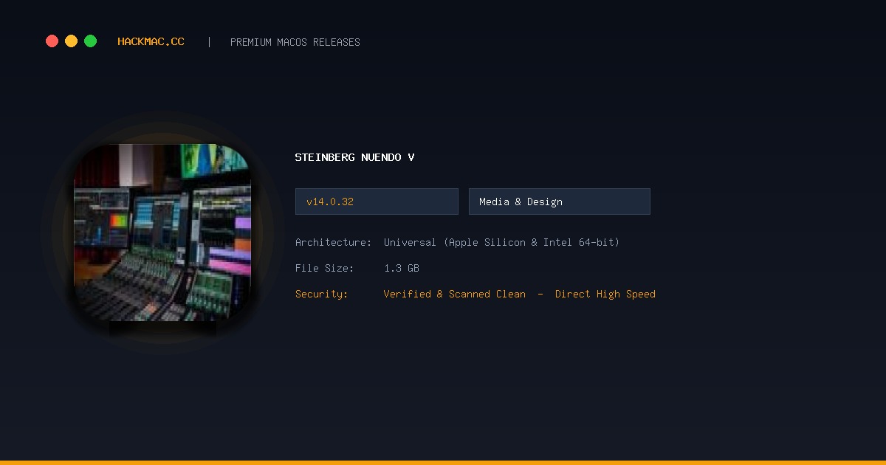Image resolution: width=886 pixels, height=465 pixels.
Task: Select the STEINBERG NUENDO V heading
Action: (x=354, y=157)
